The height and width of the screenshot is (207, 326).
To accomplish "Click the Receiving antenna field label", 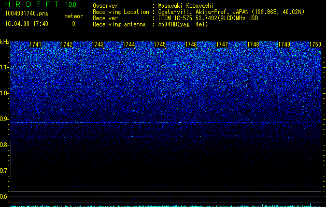I will [119, 24].
